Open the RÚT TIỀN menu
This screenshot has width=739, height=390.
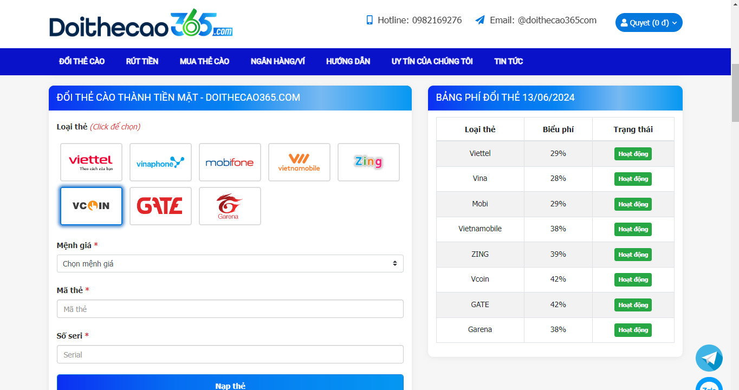(x=142, y=61)
